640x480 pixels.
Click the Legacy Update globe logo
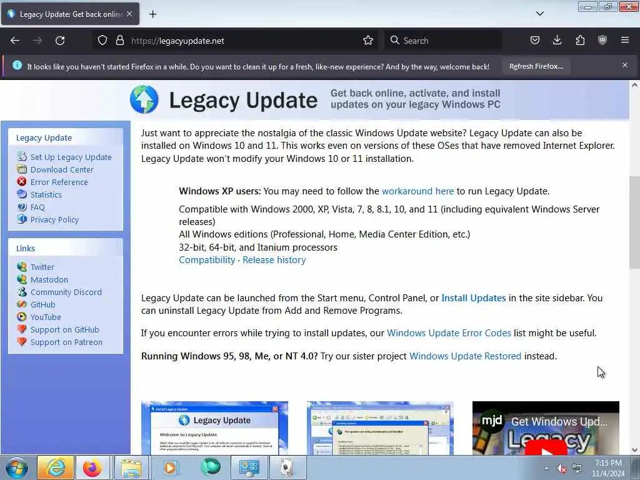[x=144, y=99]
